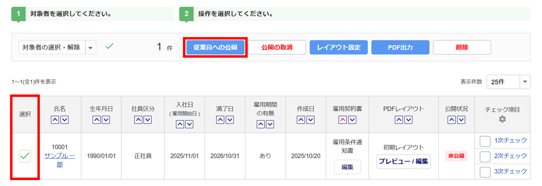This screenshot has width=542, height=186.
Task: Sort 雇用契約書 column with red up arrow
Action: pyautogui.click(x=343, y=120)
